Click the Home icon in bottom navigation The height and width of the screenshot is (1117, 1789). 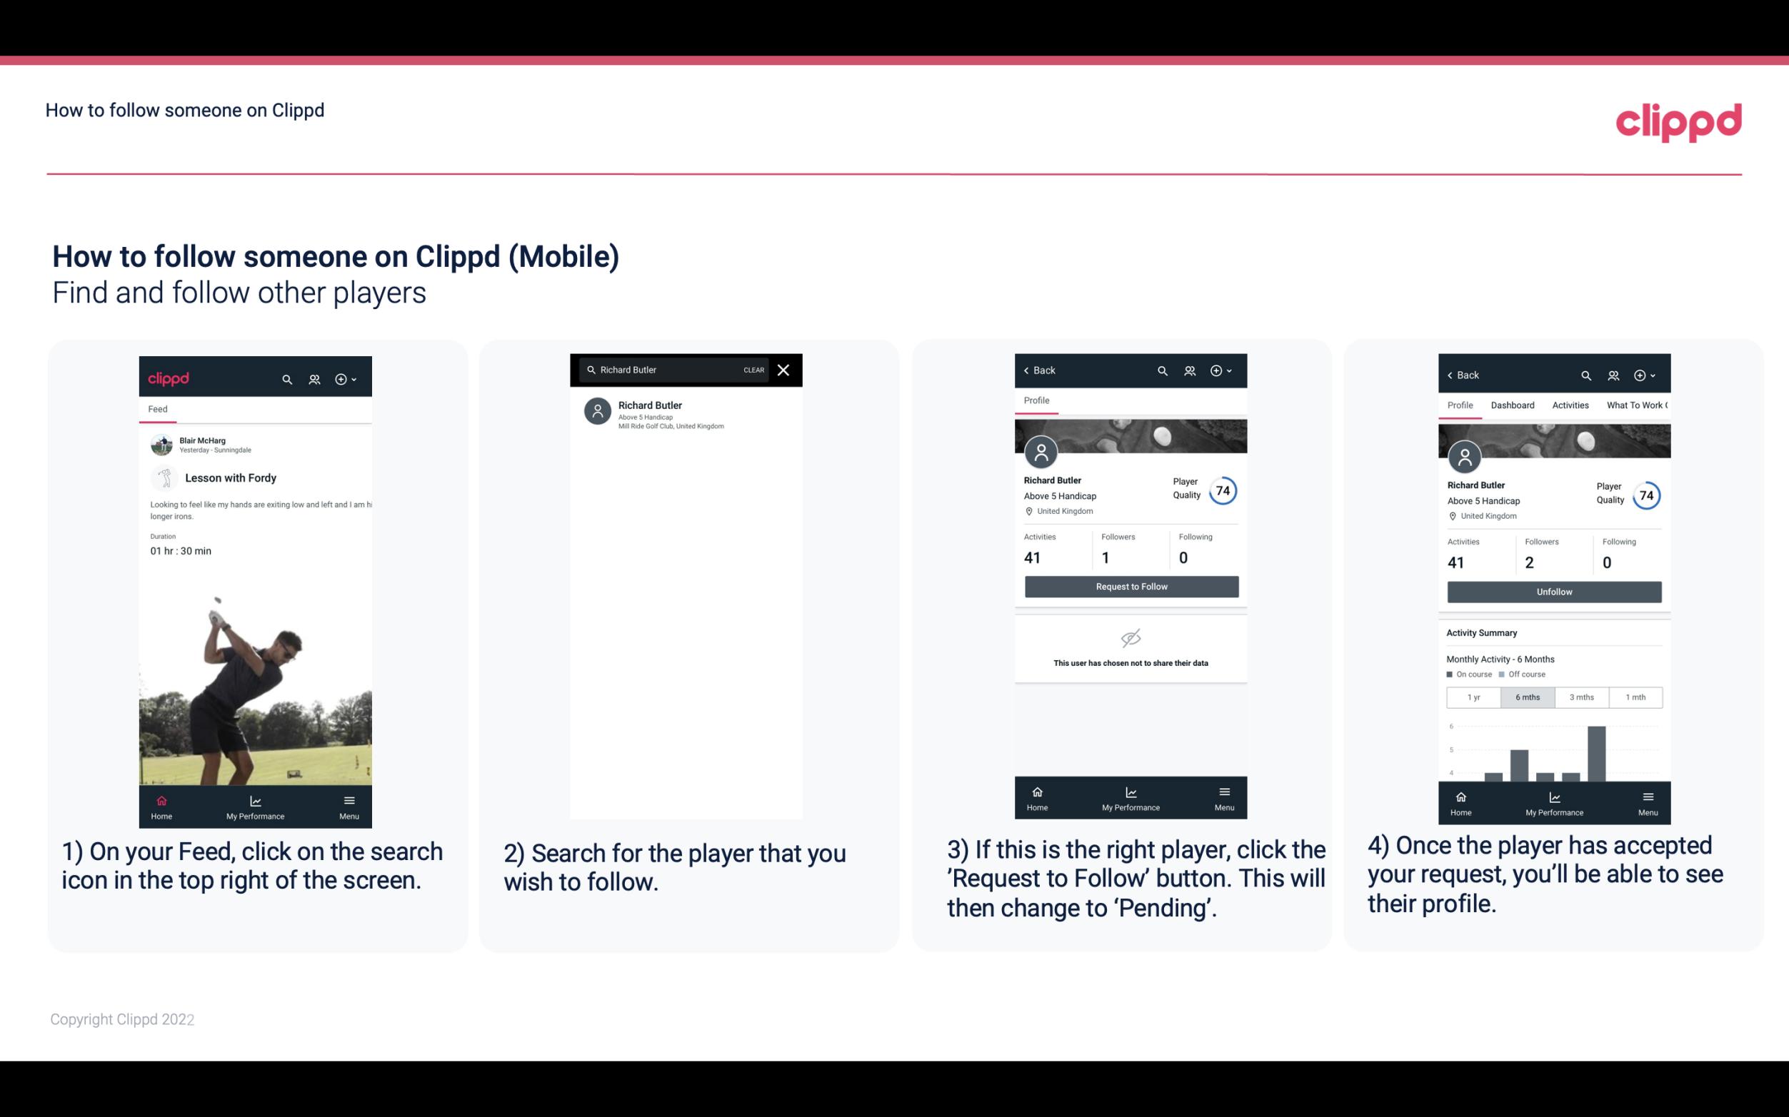tap(161, 800)
